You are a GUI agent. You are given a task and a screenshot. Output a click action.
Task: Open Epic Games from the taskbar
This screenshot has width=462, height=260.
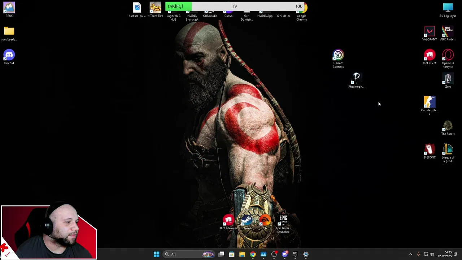[x=295, y=254]
